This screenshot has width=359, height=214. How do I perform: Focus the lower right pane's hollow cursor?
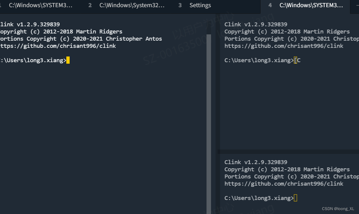click(296, 198)
